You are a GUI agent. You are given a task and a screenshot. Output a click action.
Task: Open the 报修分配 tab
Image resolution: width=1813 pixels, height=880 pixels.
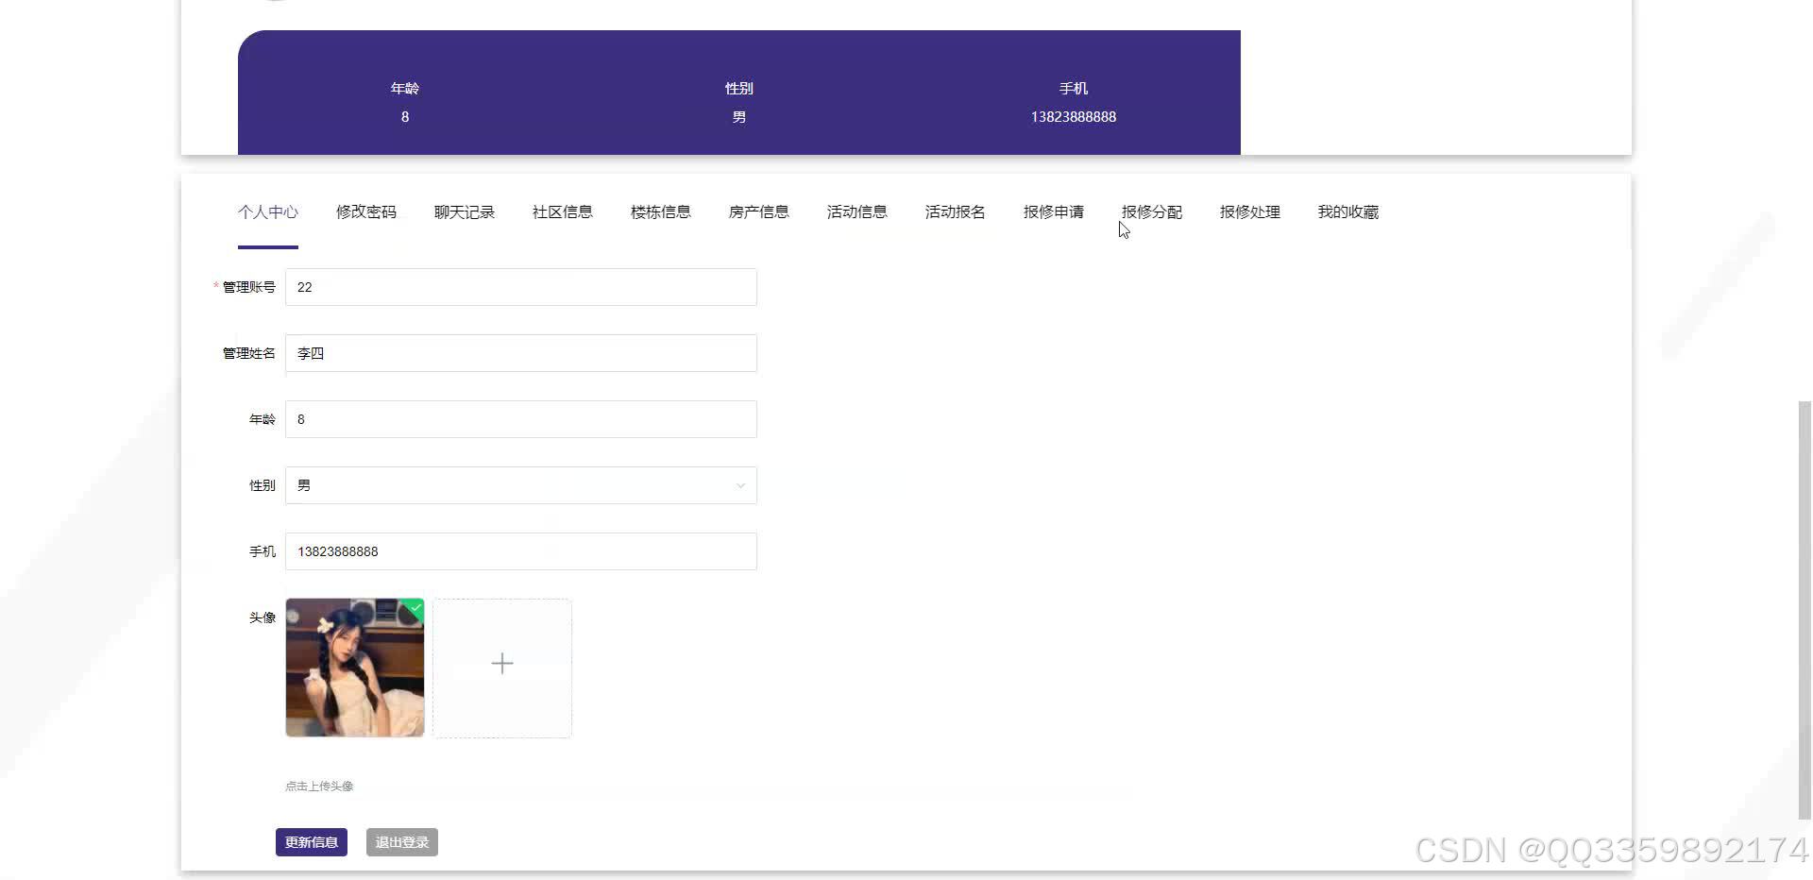1152,212
